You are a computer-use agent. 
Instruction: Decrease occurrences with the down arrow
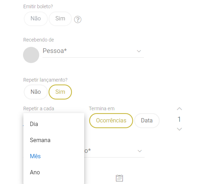coord(179,129)
